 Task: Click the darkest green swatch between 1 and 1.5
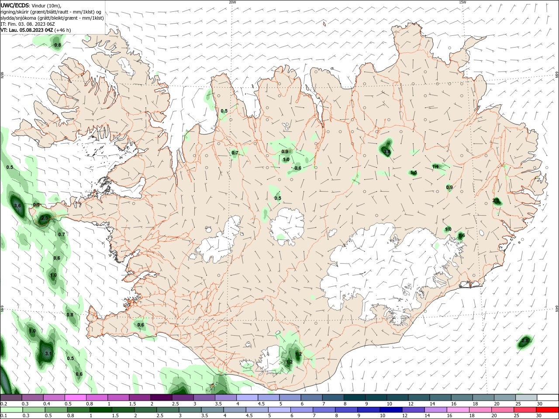coord(101,410)
